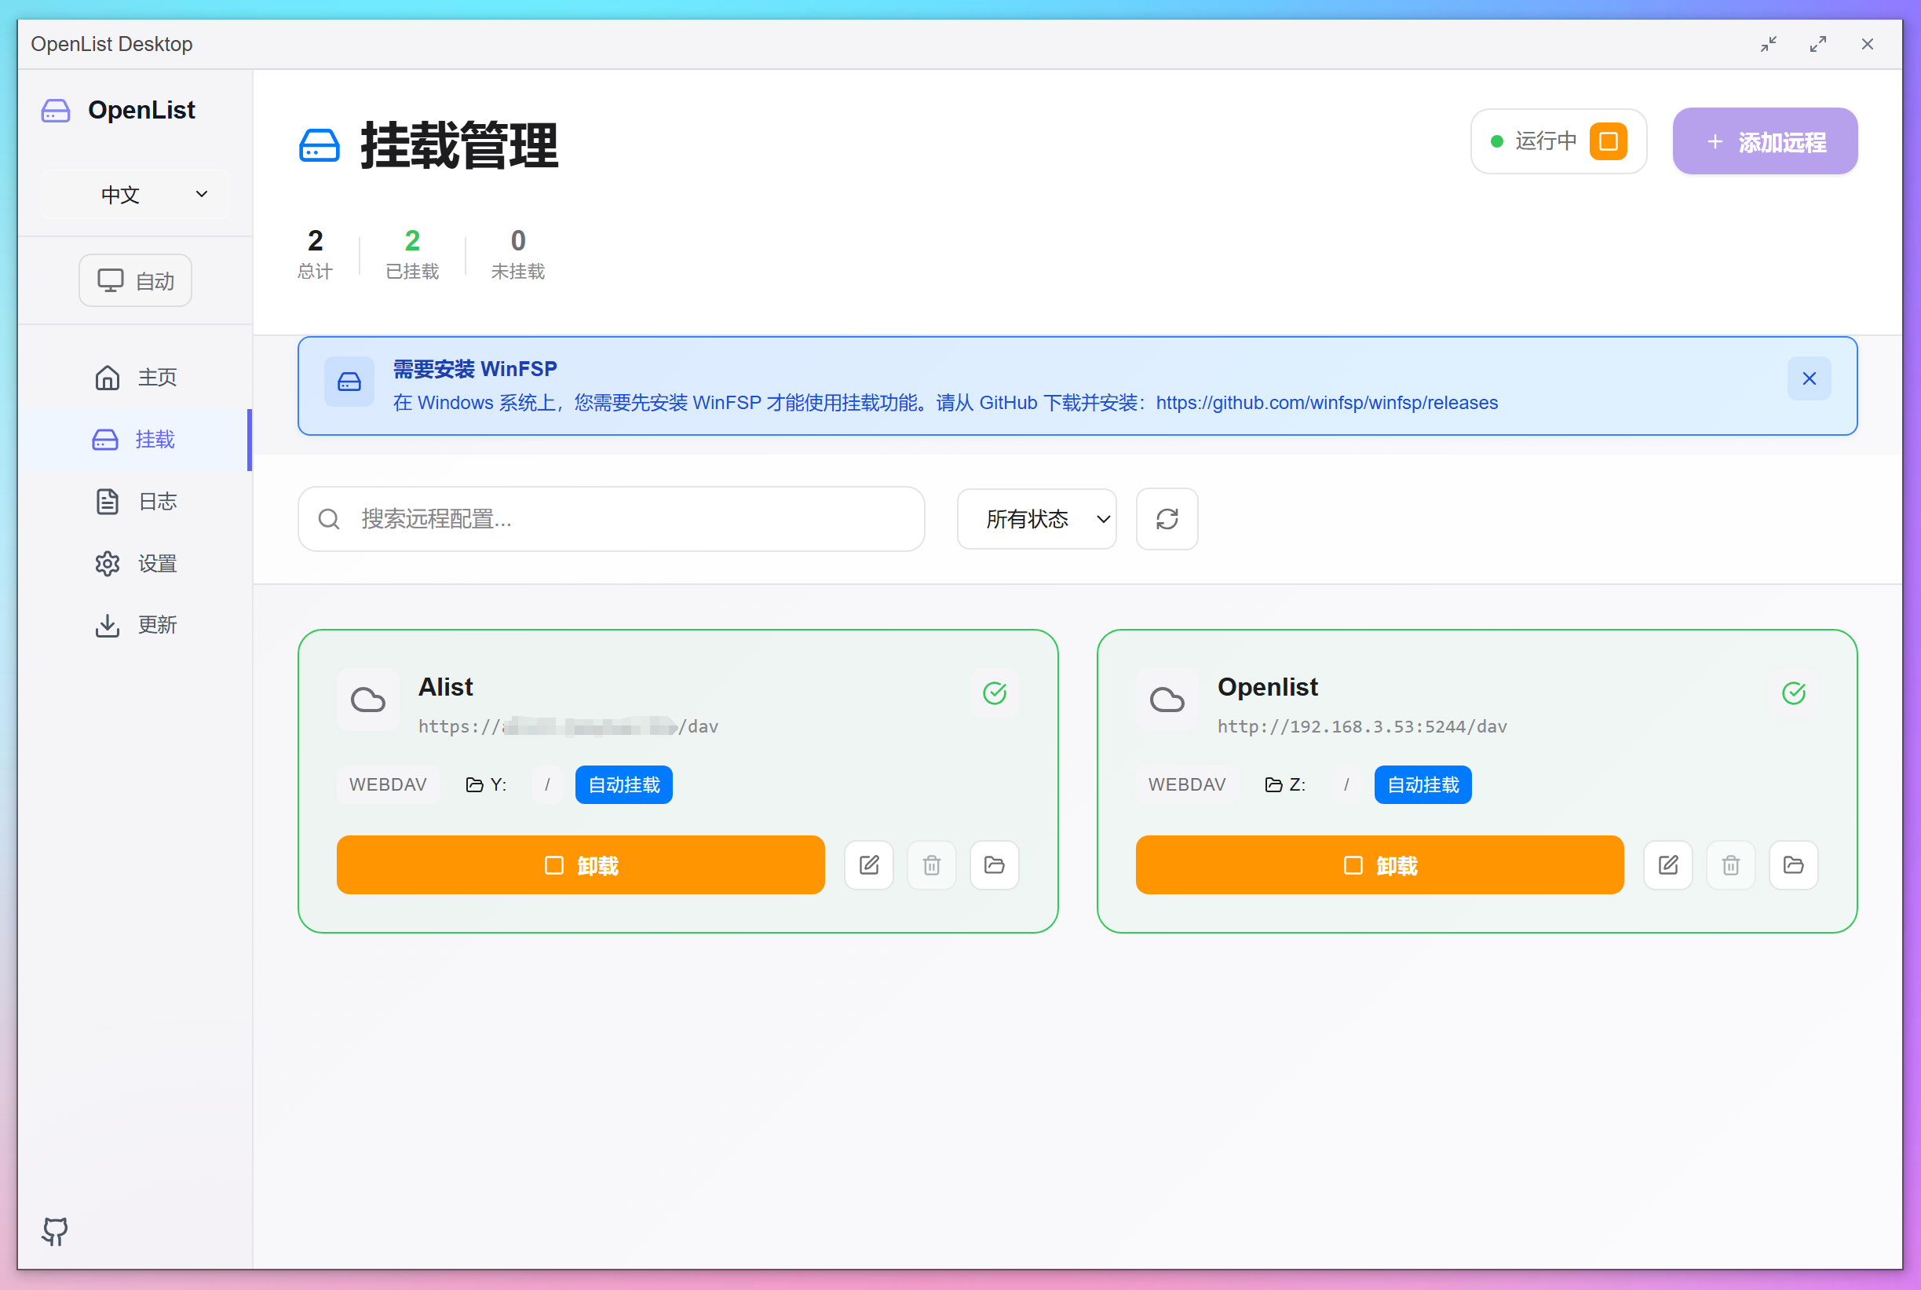Screen dimensions: 1921x1290
Task: Toggle 自动挂载 on the Alist card
Action: [623, 784]
